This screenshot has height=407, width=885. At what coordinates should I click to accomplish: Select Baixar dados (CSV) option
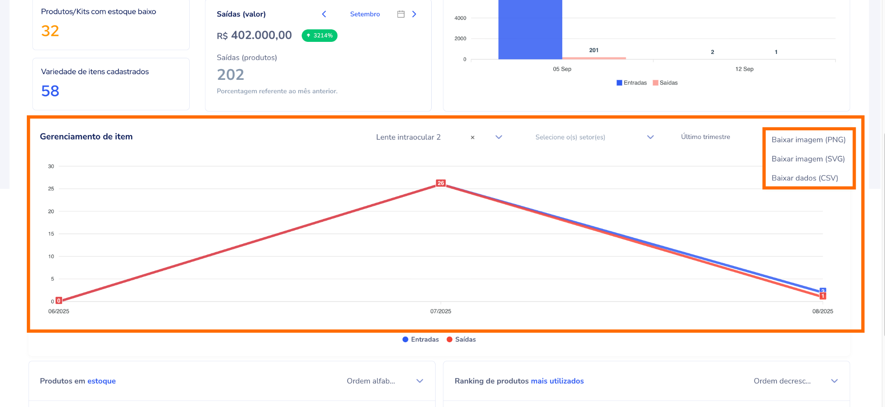[805, 178]
